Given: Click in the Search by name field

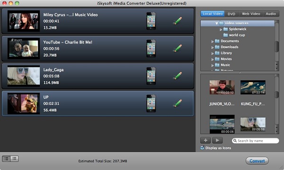Looking at the screenshot, I should [256, 141].
